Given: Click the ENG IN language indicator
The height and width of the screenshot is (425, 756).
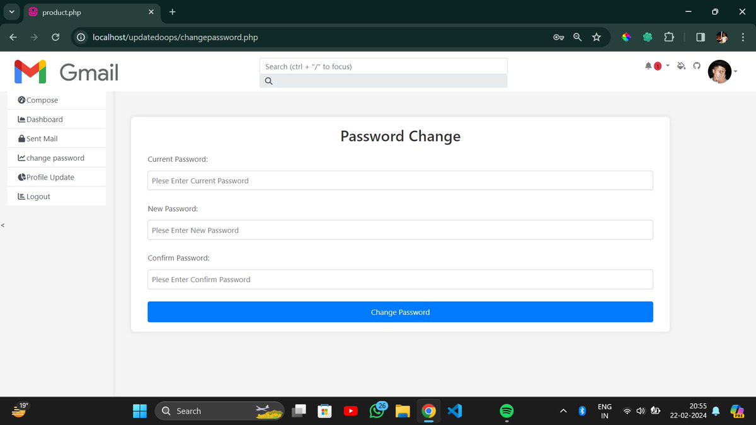Looking at the screenshot, I should click(x=605, y=411).
